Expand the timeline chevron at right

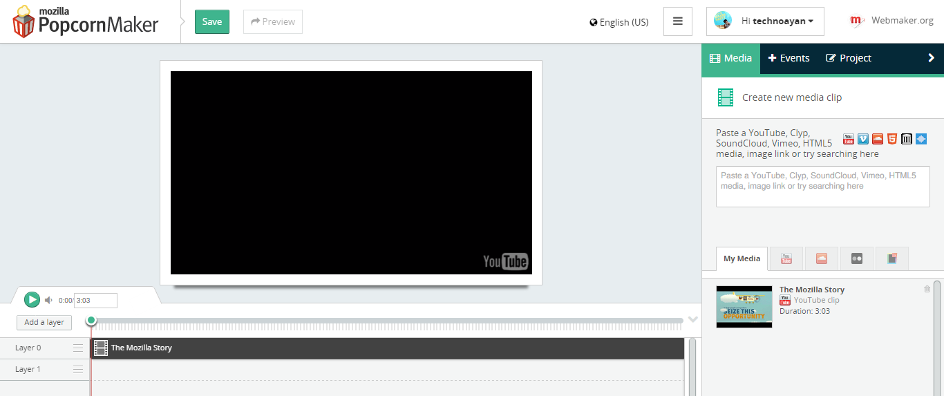(693, 319)
